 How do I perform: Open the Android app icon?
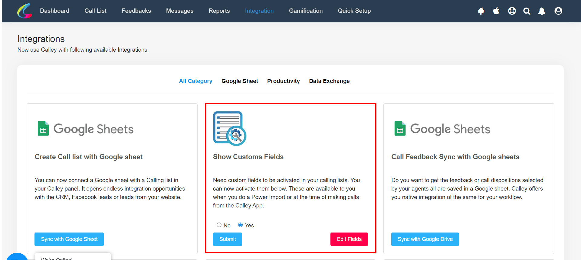(x=481, y=11)
